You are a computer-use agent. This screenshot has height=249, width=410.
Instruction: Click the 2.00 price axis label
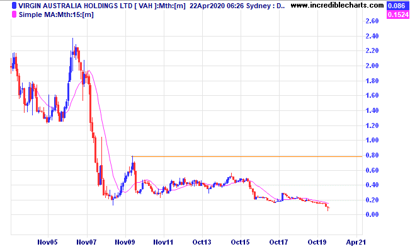click(x=372, y=66)
